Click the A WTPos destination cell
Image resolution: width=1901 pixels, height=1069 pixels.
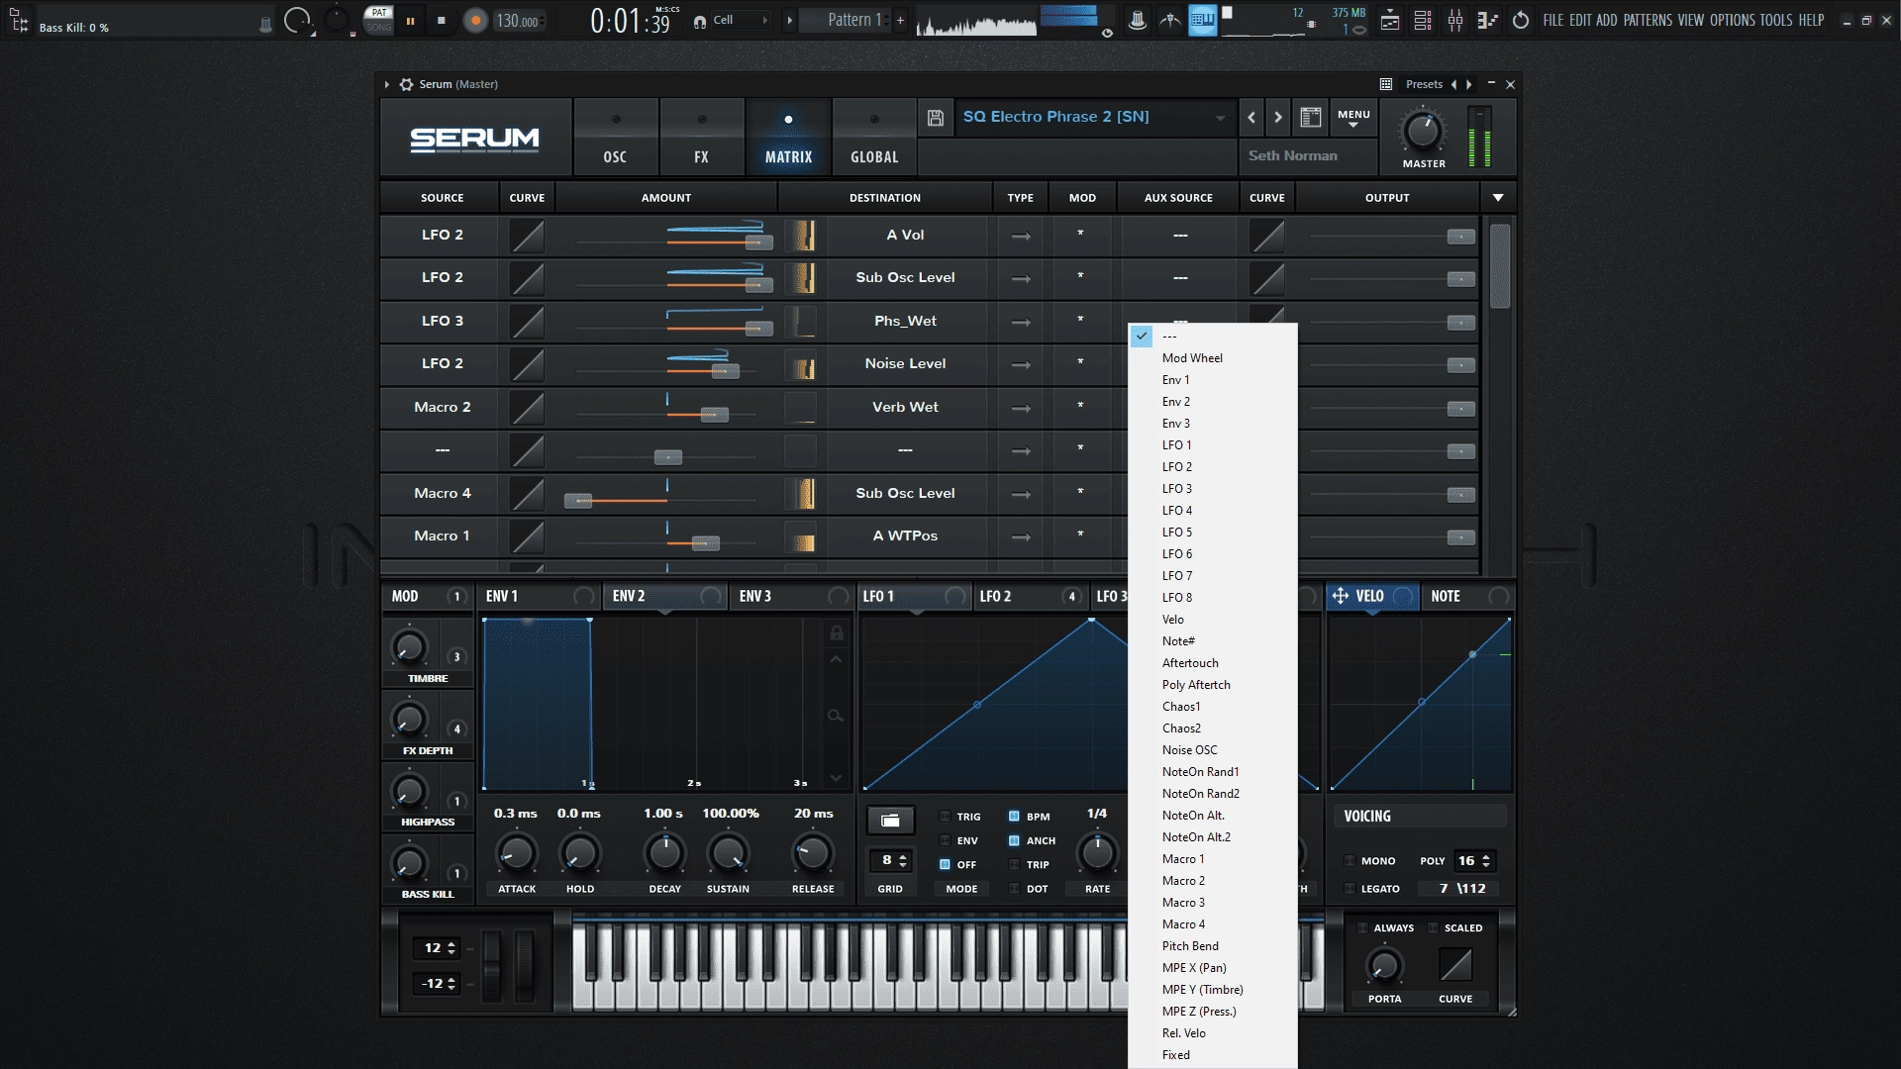click(905, 536)
